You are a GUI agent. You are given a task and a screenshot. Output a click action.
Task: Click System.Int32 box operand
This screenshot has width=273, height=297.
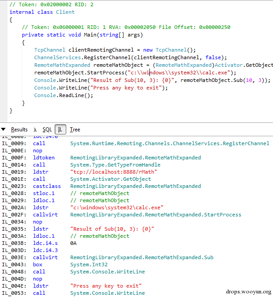click(x=87, y=264)
